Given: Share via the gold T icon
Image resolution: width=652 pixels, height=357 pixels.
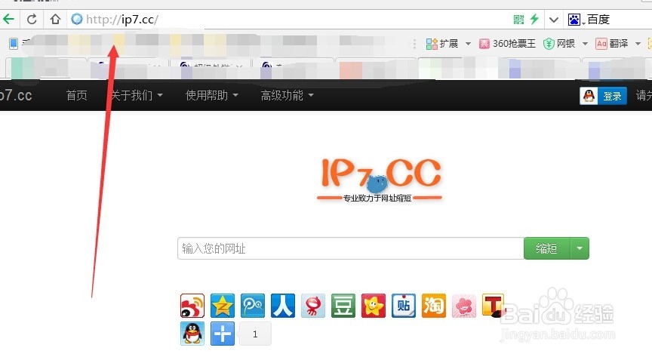Looking at the screenshot, I should 494,306.
